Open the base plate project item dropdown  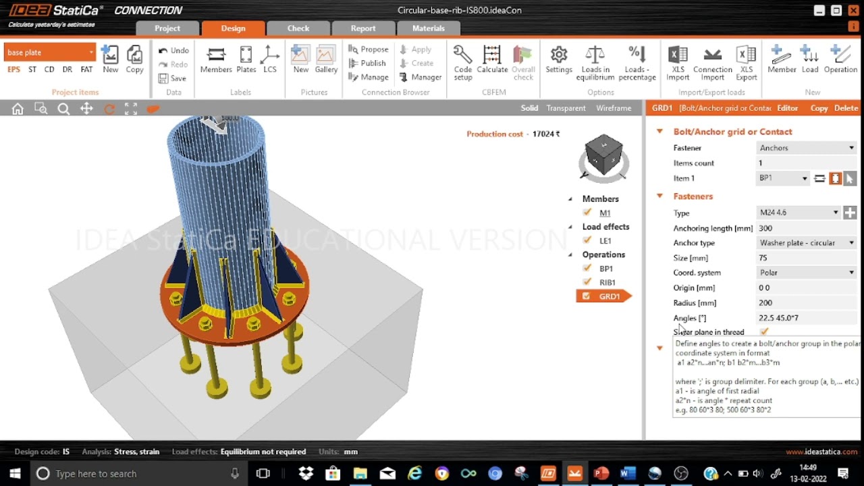pos(50,53)
